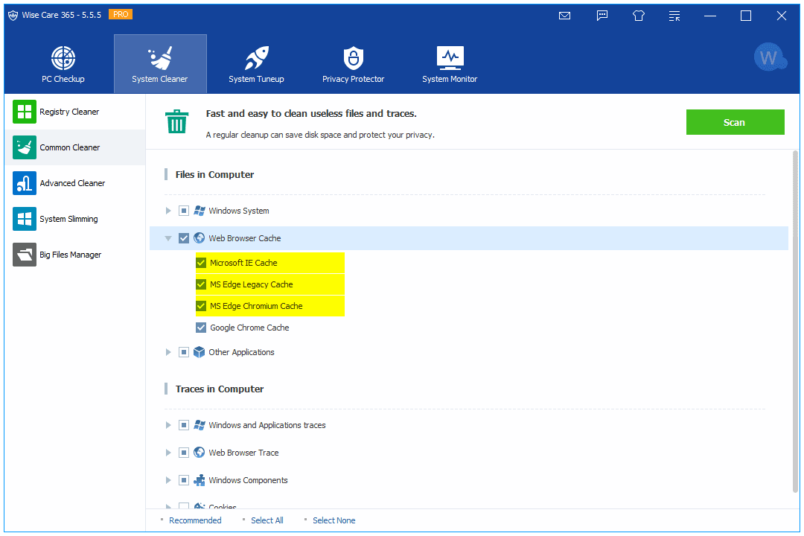This screenshot has width=804, height=536.
Task: Uncheck the Web Browser Cache checkbox
Action: click(184, 238)
